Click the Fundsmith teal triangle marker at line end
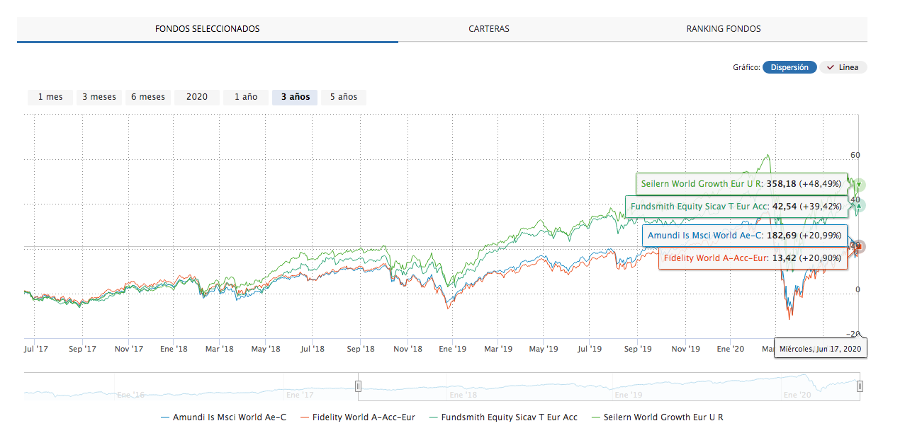905x433 pixels. [x=859, y=206]
